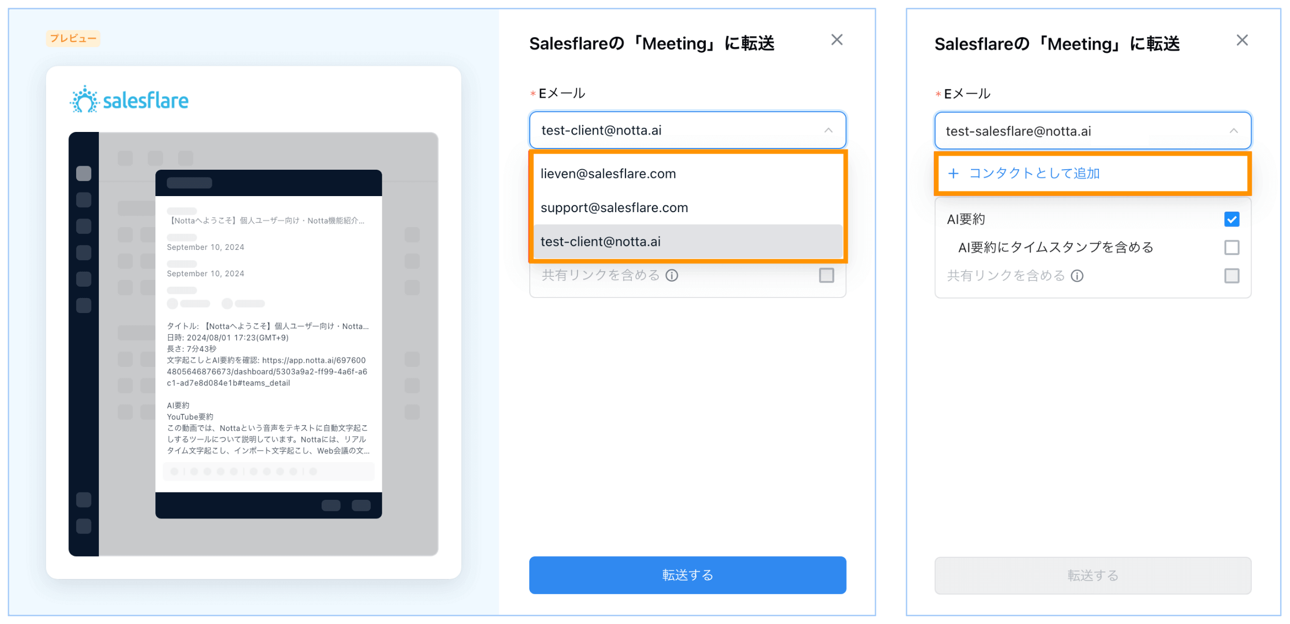Image resolution: width=1290 pixels, height=624 pixels.
Task: Click info icon beside left 共有リンクを含める
Action: [672, 275]
